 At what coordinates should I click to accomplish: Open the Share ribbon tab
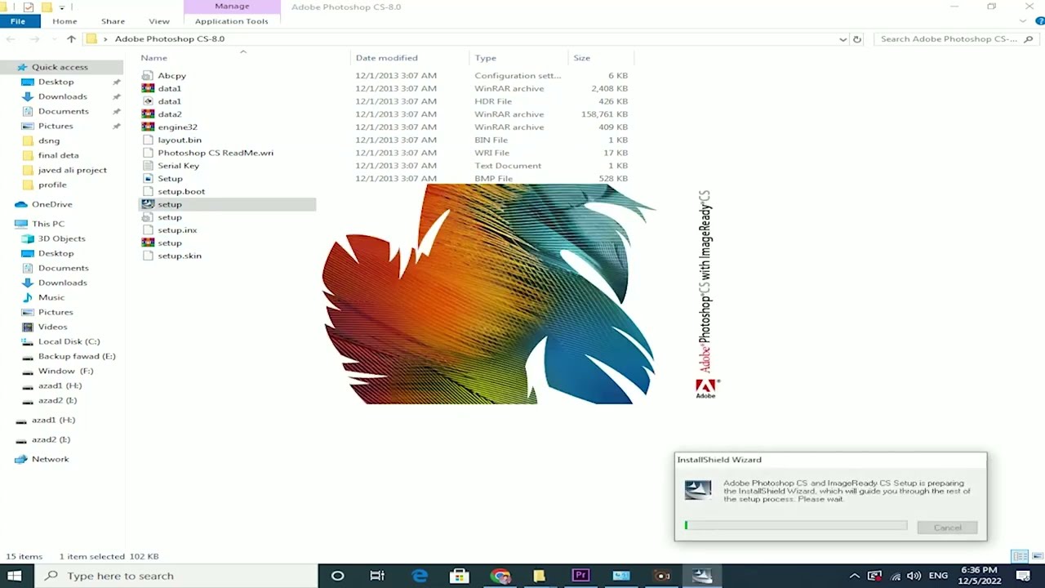point(113,21)
